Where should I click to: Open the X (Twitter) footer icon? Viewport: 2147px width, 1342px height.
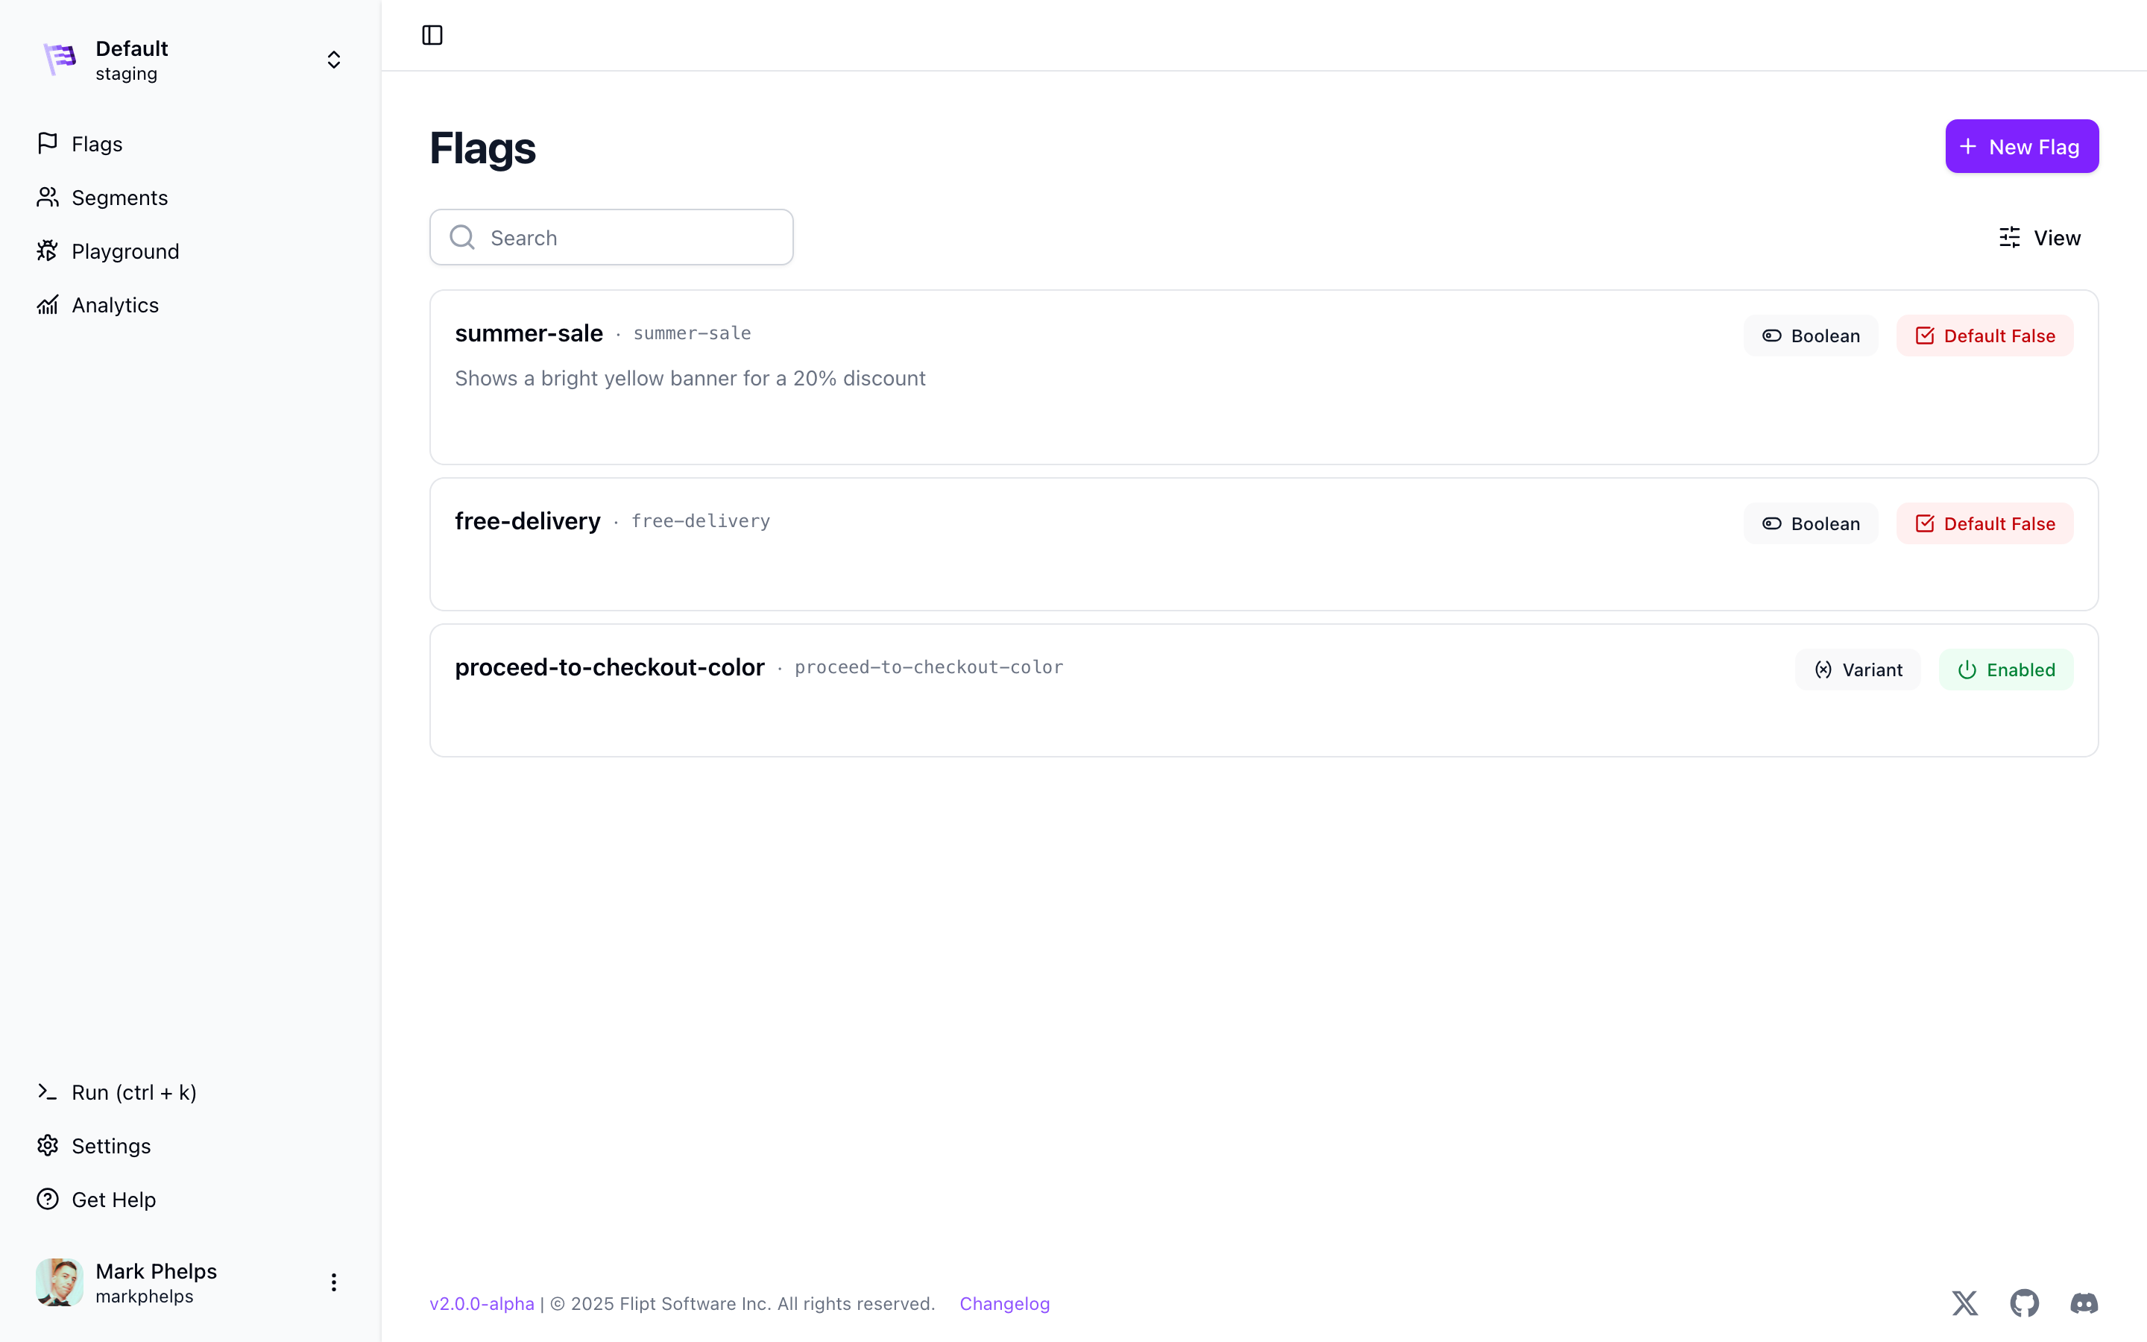(1964, 1303)
